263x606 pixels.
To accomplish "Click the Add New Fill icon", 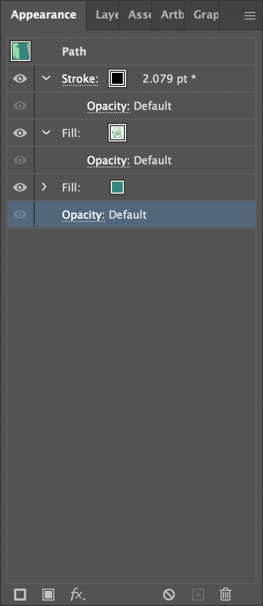I will [x=48, y=594].
